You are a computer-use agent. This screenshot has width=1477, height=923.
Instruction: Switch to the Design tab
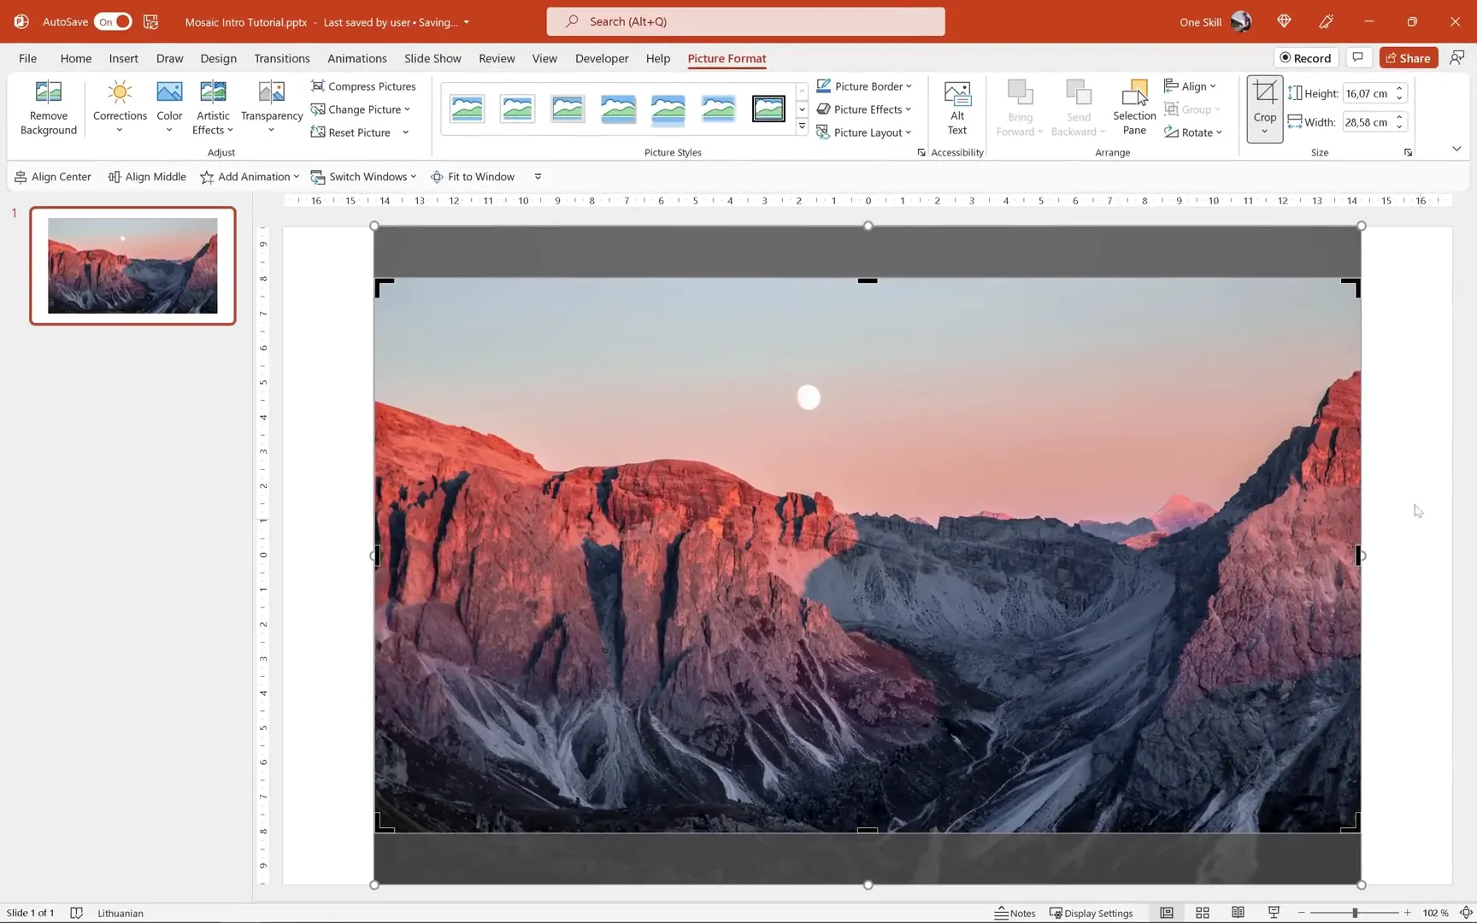(218, 58)
